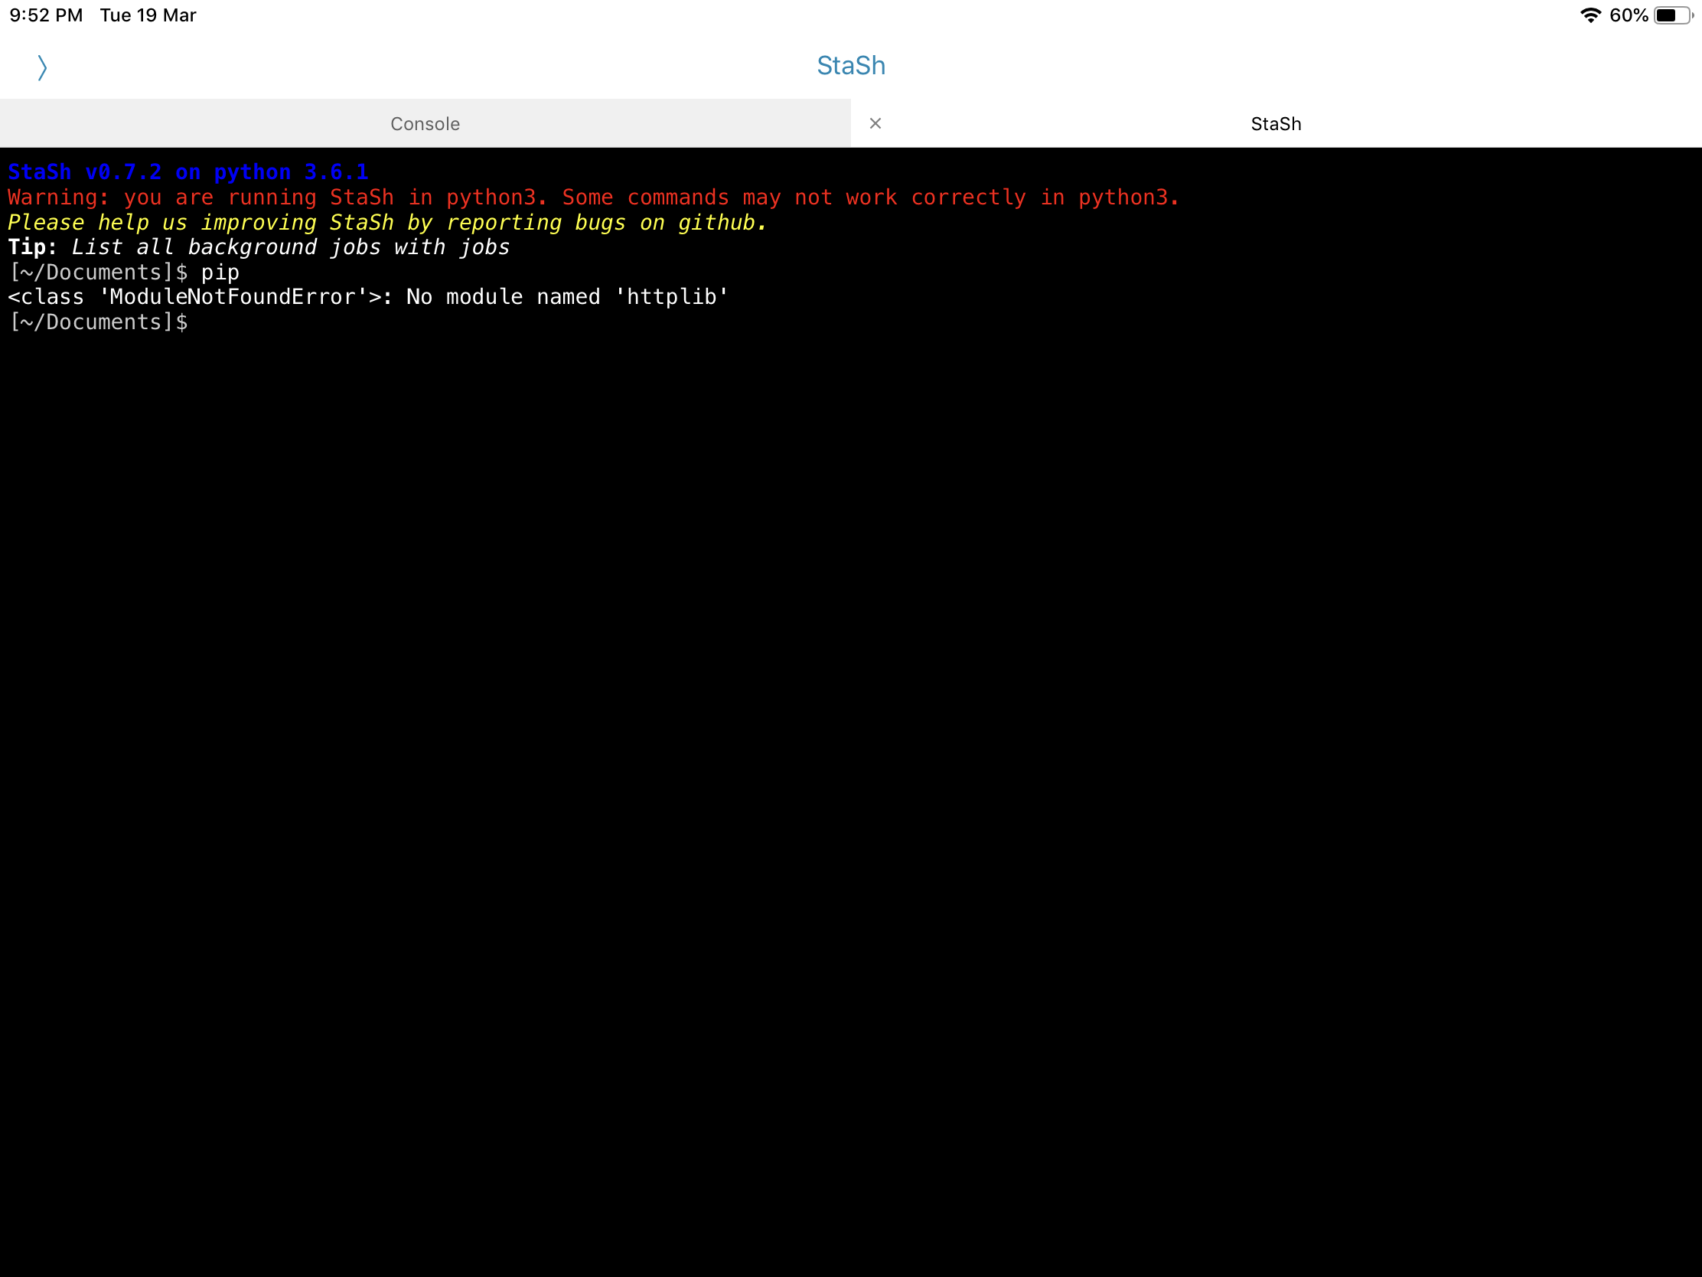Click the Tip about background jobs
1702x1277 pixels.
pos(259,247)
